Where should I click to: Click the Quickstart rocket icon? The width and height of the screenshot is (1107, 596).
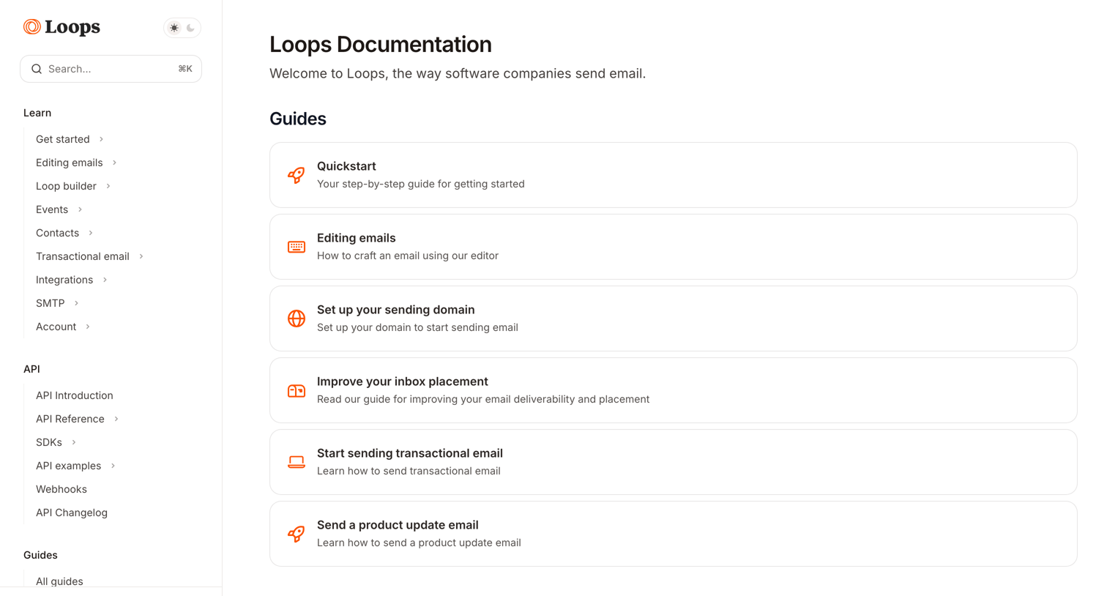pos(297,175)
